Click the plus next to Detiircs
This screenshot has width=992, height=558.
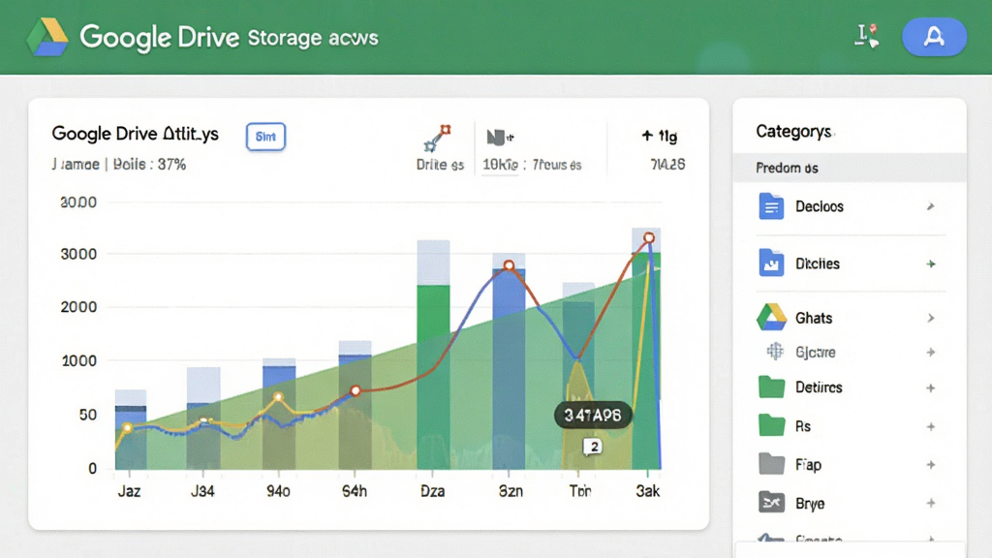point(931,387)
